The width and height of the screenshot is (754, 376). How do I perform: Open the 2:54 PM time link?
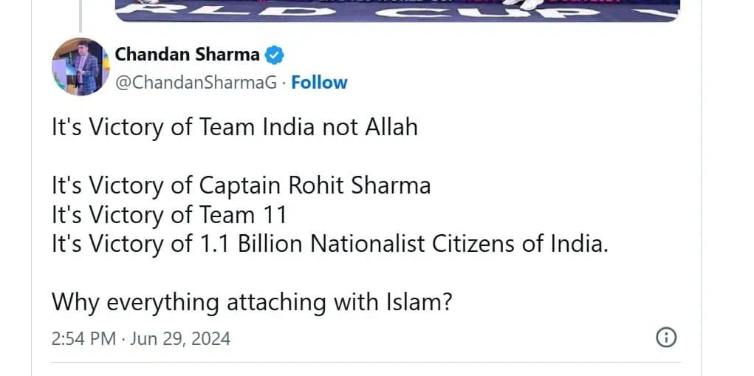[83, 338]
